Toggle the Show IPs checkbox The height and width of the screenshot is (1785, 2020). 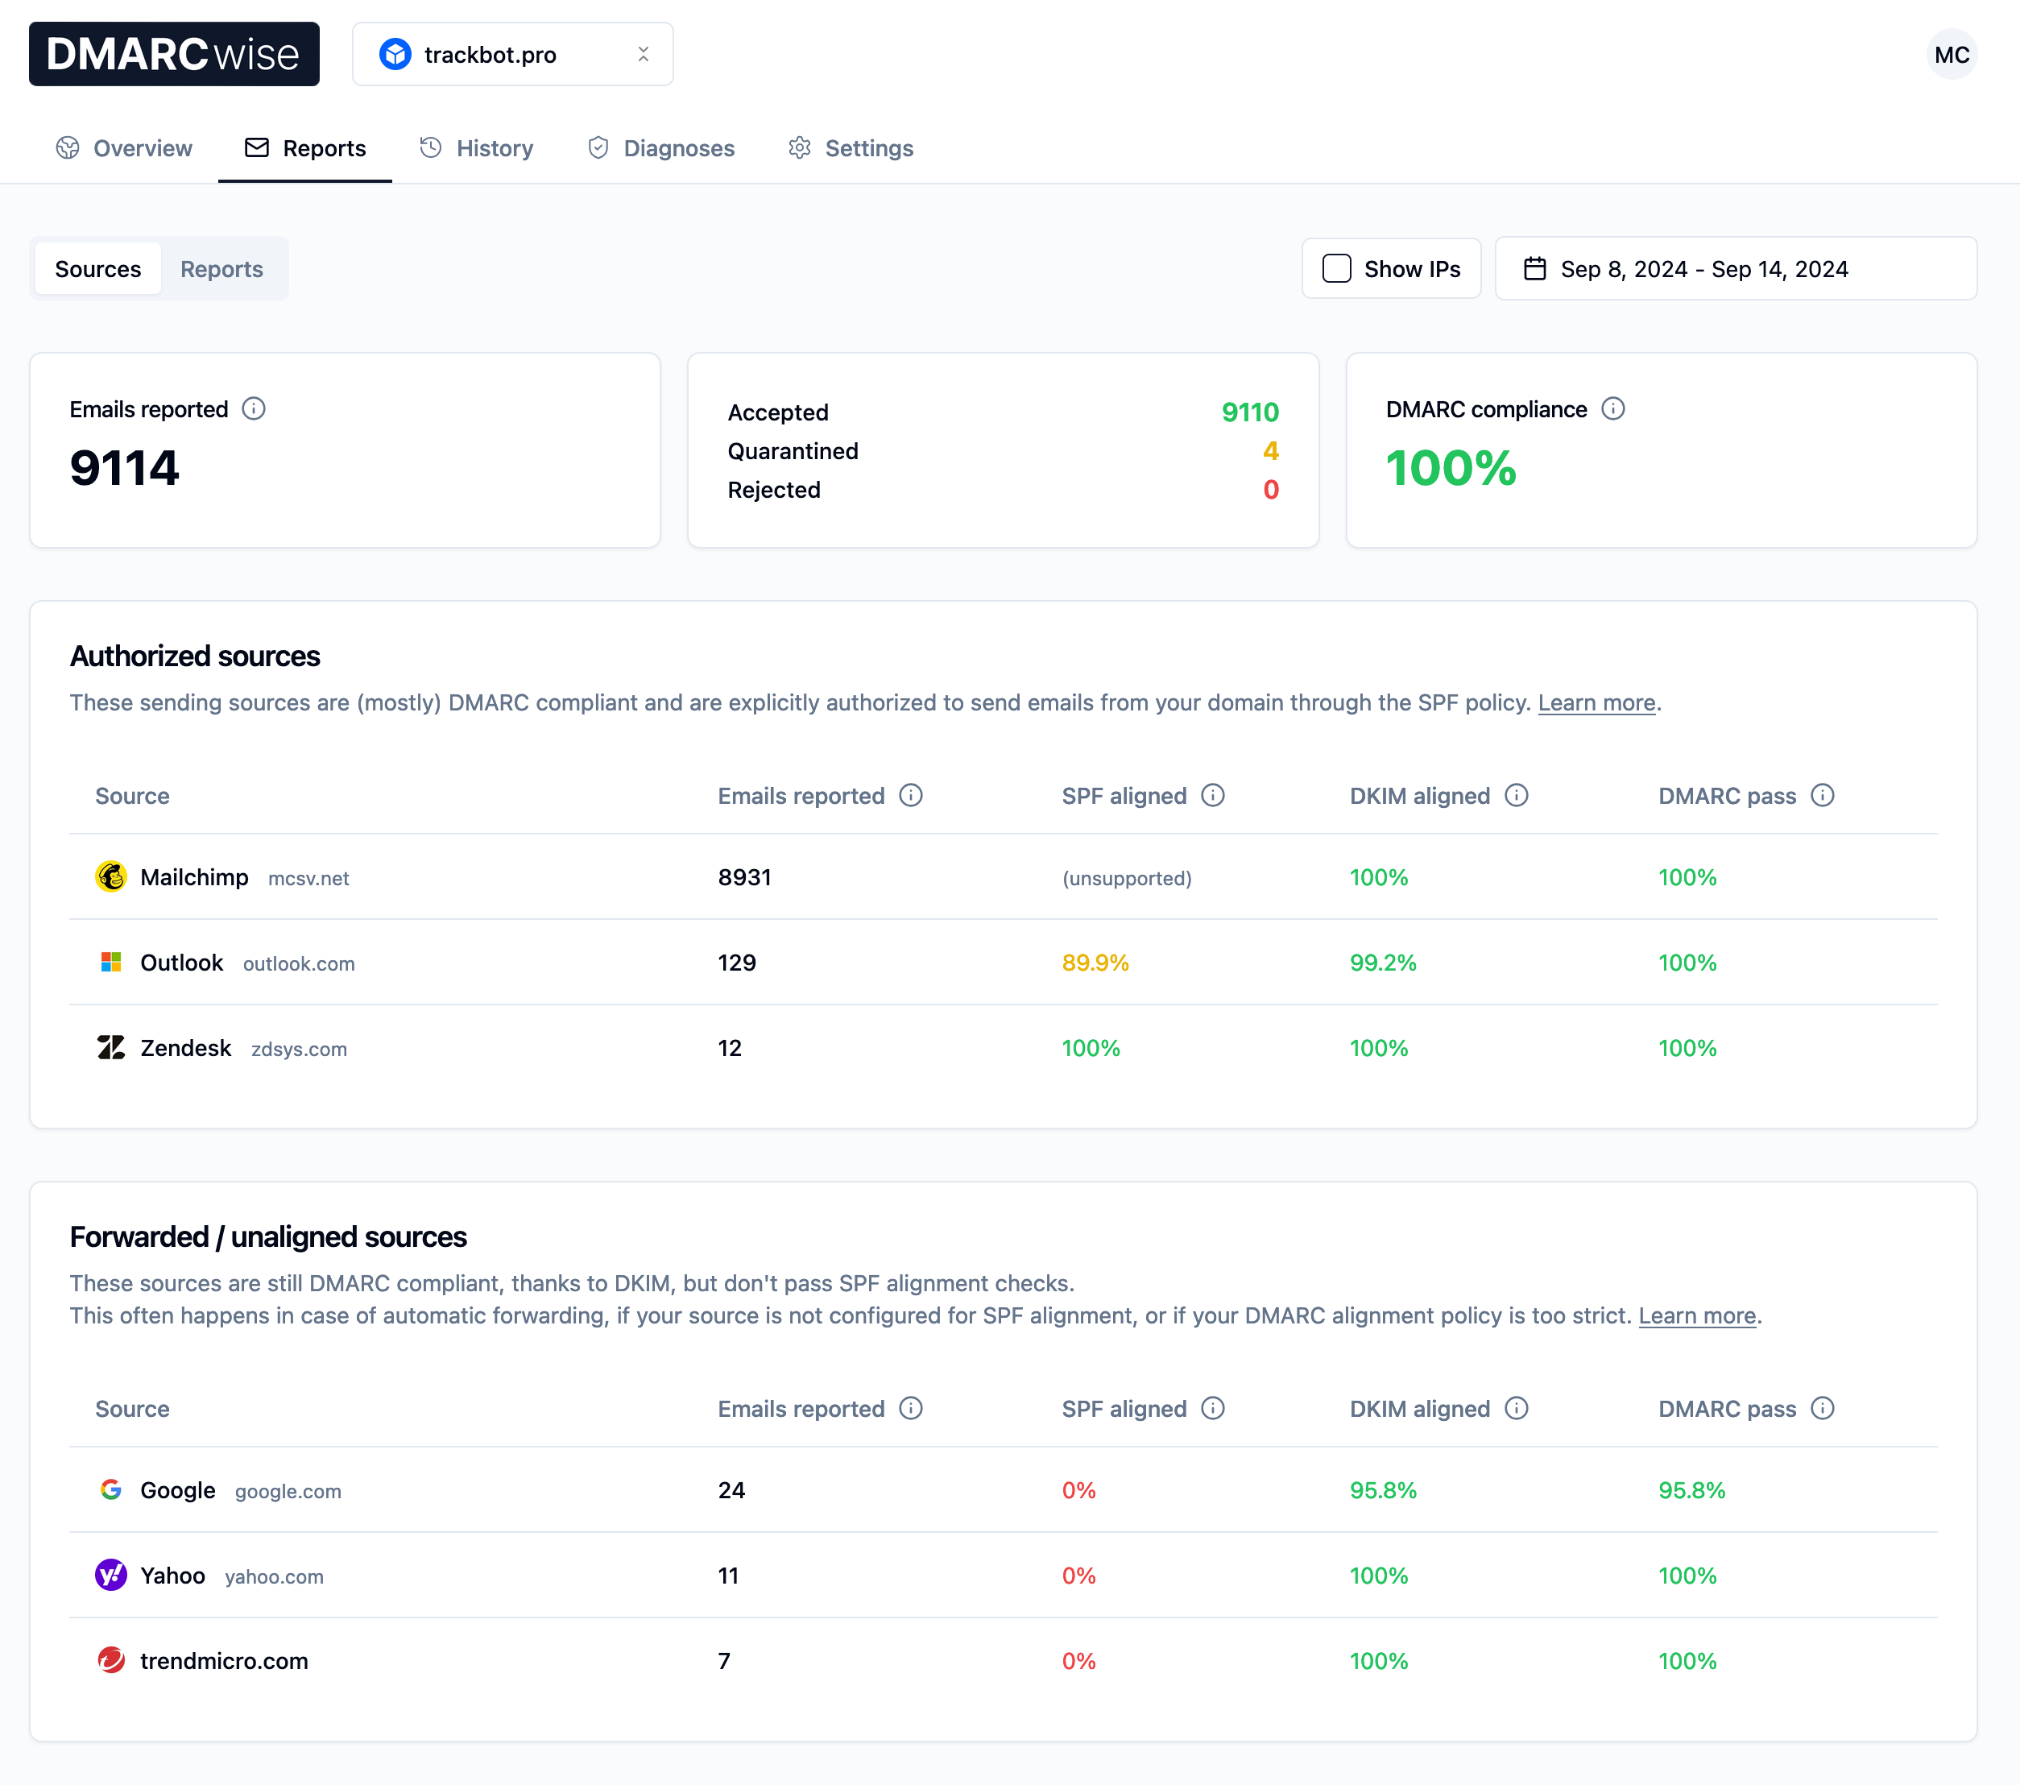[1336, 269]
